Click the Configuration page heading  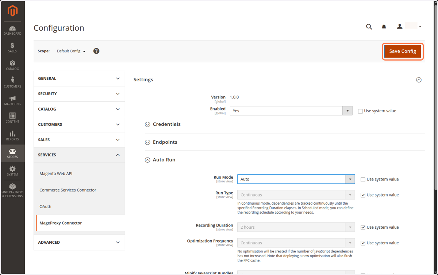click(59, 28)
